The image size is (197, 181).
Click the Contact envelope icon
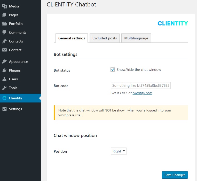4,50
